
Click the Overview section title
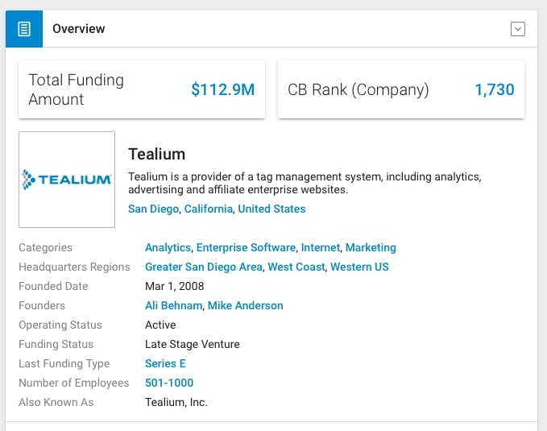click(x=78, y=29)
